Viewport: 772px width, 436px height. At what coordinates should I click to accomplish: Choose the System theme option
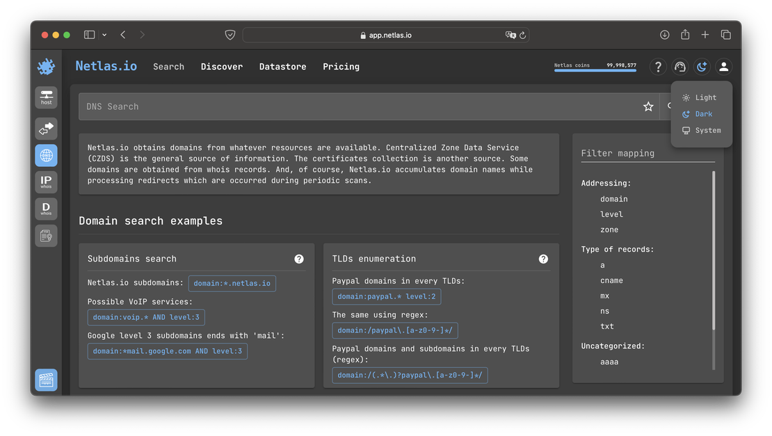(x=701, y=130)
